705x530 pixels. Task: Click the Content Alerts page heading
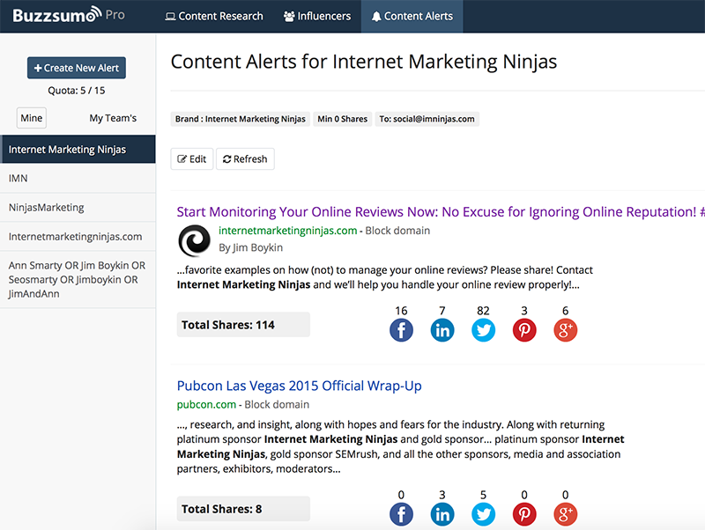click(364, 62)
